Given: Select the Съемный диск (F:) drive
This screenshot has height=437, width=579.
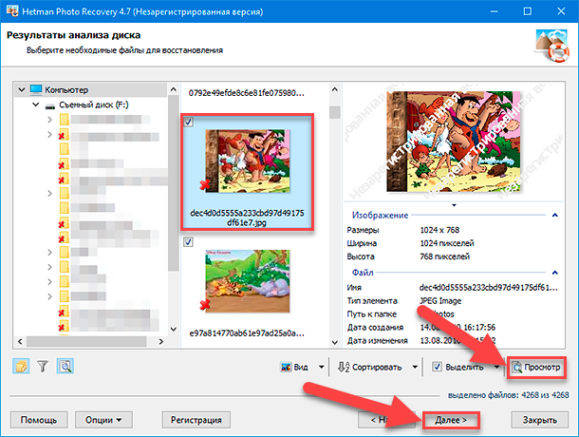Looking at the screenshot, I should pyautogui.click(x=93, y=105).
